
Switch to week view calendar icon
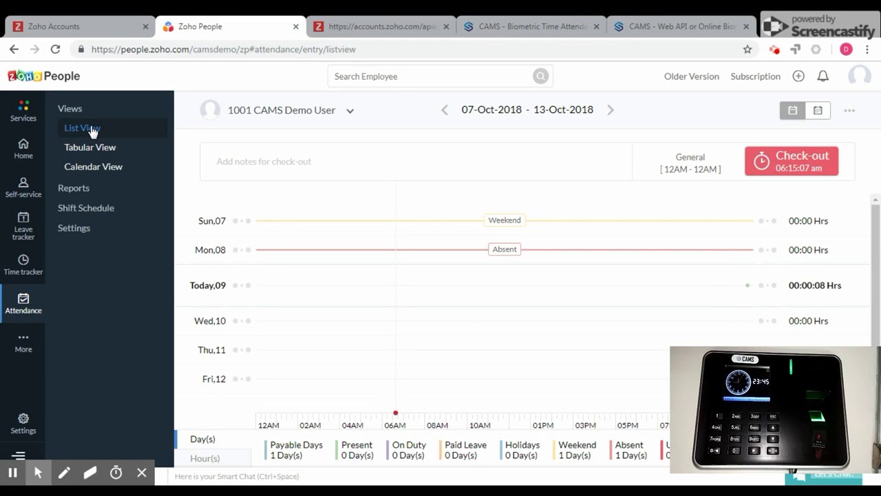click(792, 110)
